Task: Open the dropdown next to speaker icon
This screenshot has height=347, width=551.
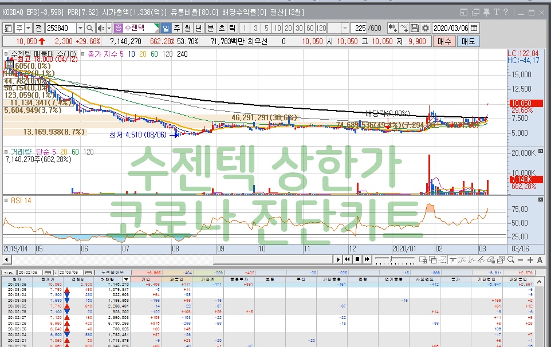Action: click(109, 28)
